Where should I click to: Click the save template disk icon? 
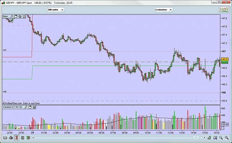point(23,138)
